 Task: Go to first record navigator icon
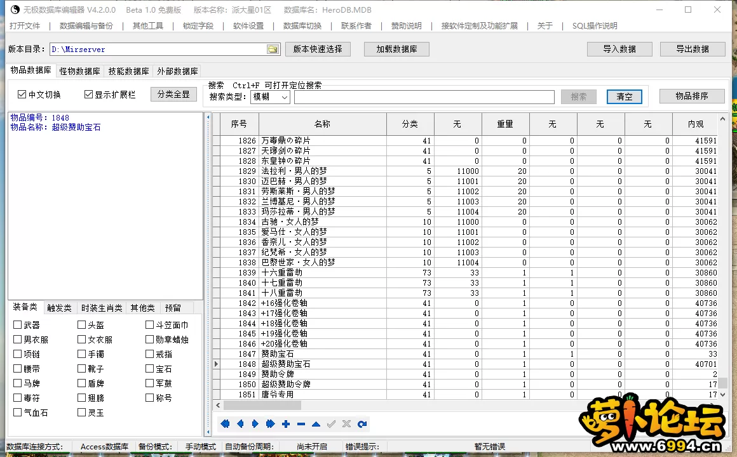click(225, 424)
